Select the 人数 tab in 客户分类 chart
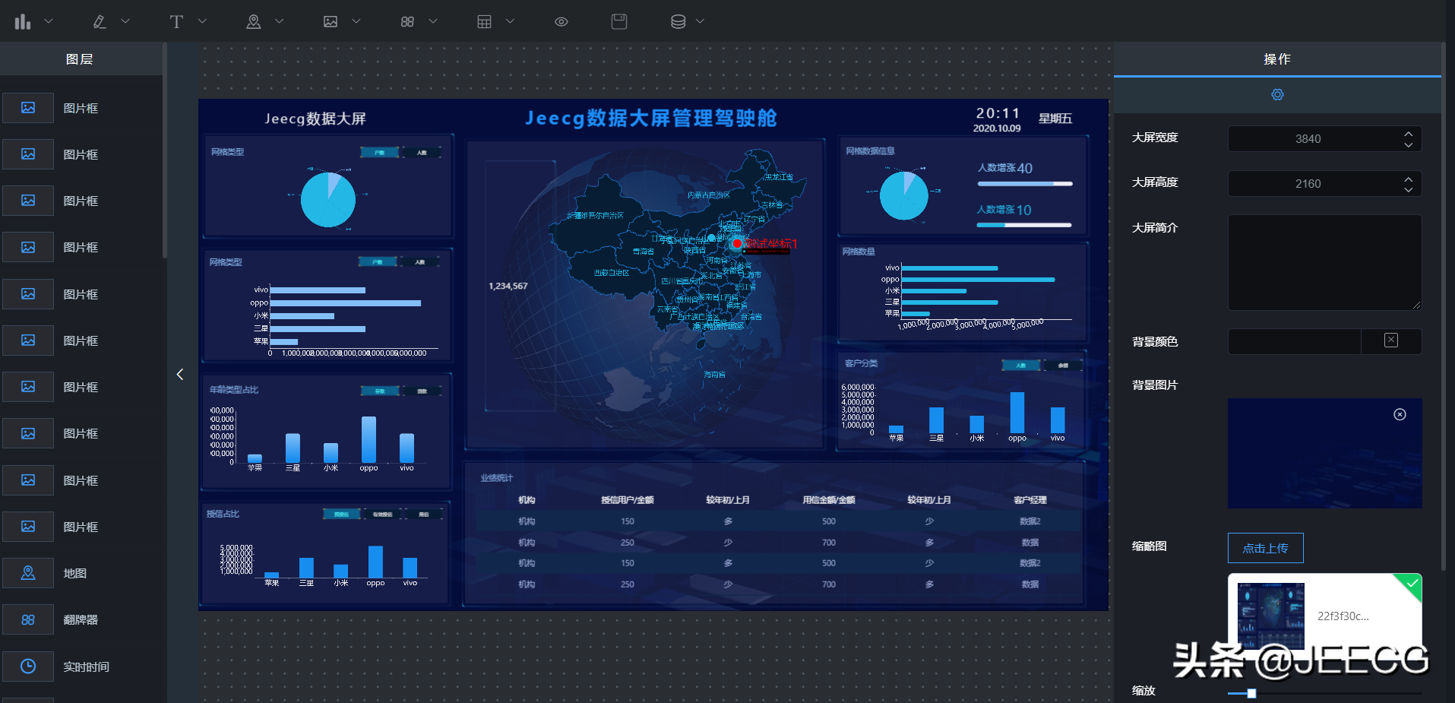Image resolution: width=1455 pixels, height=703 pixels. pyautogui.click(x=1020, y=366)
